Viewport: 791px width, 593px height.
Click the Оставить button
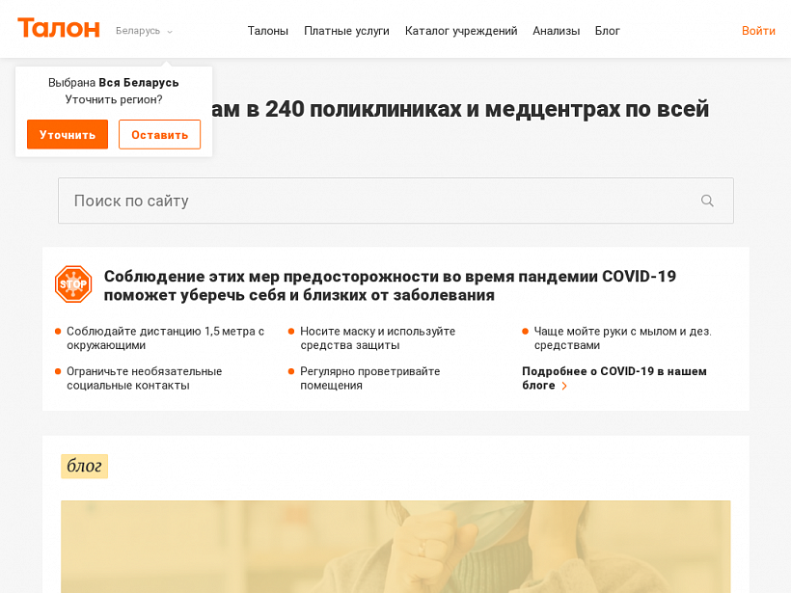click(159, 135)
